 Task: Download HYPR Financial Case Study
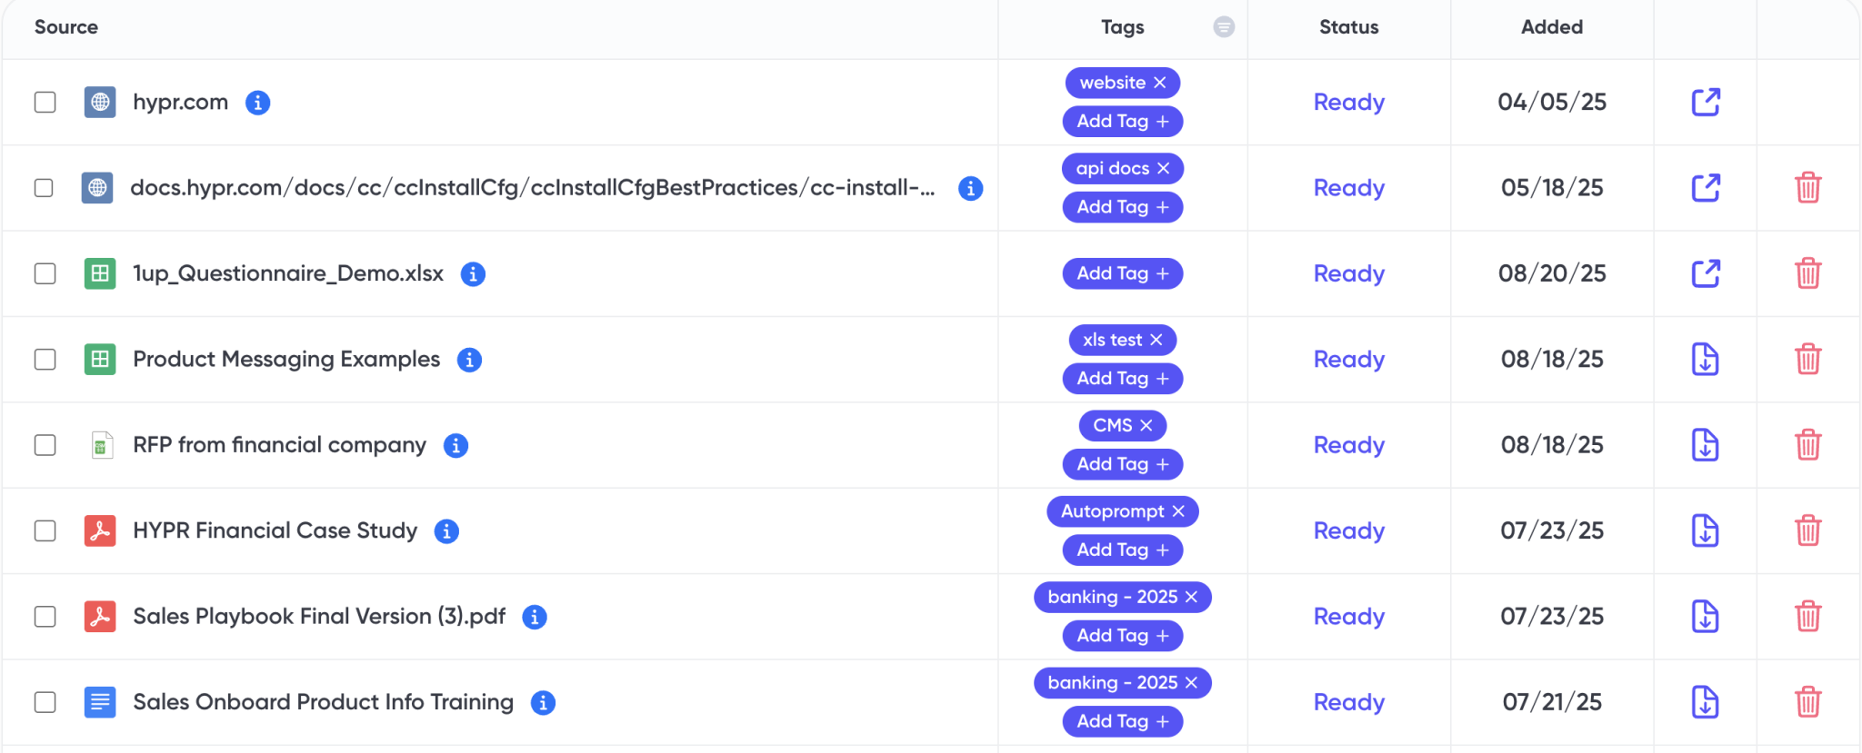1706,530
